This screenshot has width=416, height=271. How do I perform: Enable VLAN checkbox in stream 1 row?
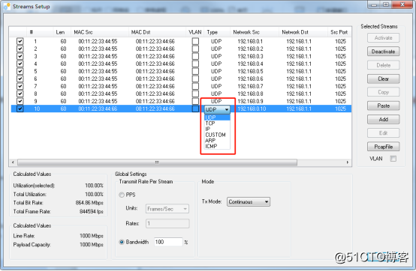click(x=195, y=41)
